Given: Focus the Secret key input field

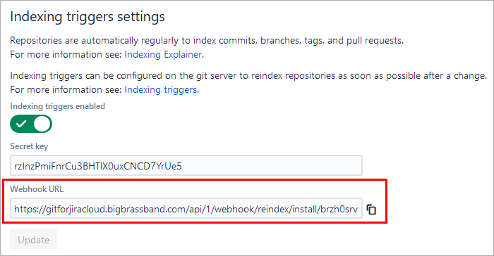Looking at the screenshot, I should pos(186,165).
